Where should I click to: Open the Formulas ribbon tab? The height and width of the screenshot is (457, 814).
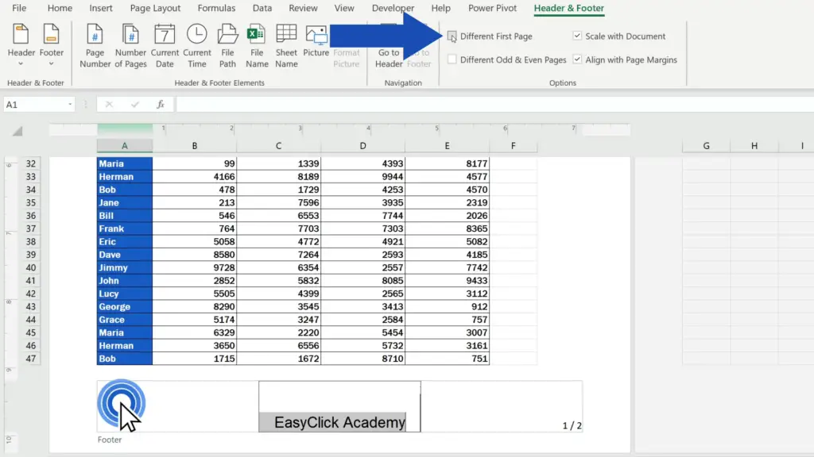pos(216,9)
